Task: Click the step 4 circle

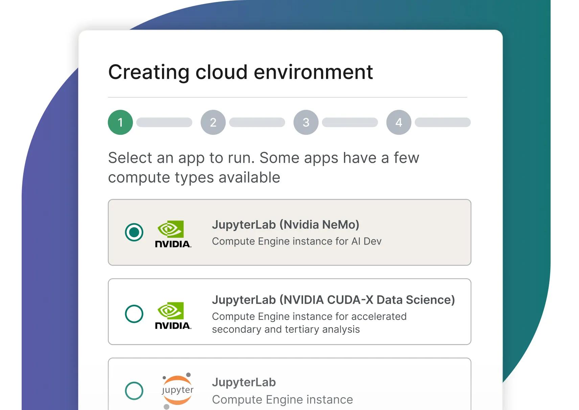Action: [x=398, y=122]
